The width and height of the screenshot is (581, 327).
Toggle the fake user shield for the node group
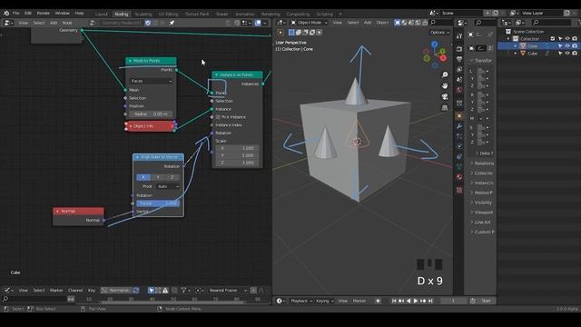pyautogui.click(x=148, y=23)
